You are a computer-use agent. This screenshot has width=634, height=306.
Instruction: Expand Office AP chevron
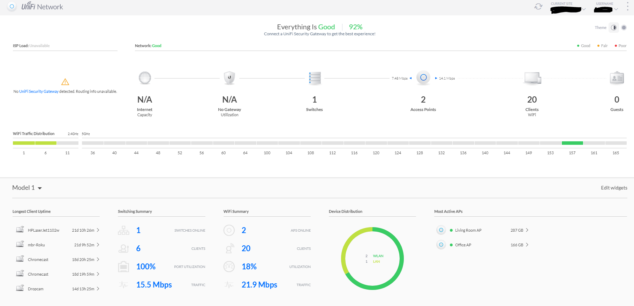tap(527, 245)
